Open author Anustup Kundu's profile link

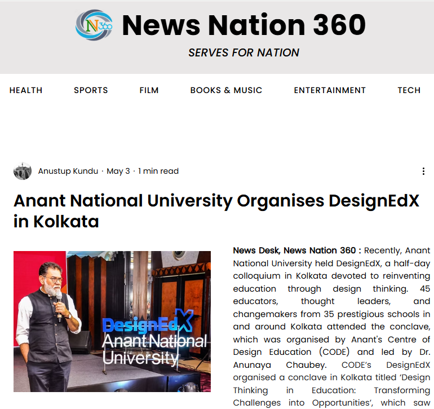[68, 171]
